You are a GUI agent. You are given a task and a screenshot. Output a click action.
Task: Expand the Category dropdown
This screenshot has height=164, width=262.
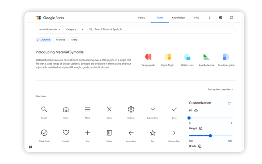[75, 29]
